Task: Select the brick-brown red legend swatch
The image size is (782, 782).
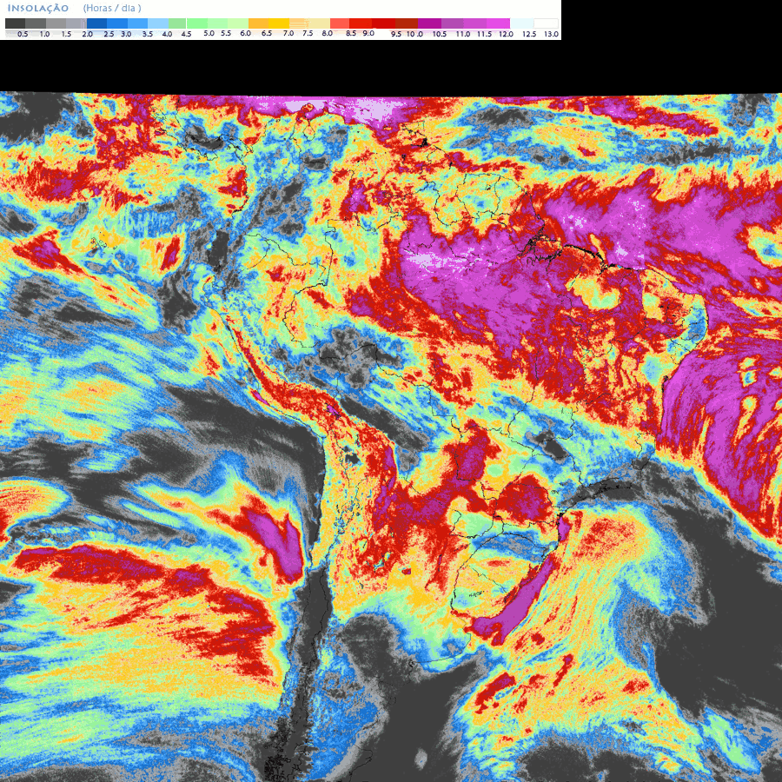Action: pos(407,23)
